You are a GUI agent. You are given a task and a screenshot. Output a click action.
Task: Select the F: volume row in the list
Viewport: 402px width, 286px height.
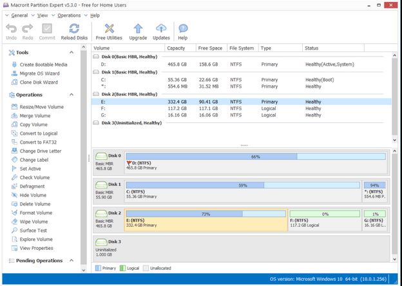click(x=241, y=109)
